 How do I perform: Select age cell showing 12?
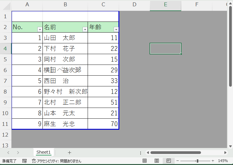tap(103, 92)
